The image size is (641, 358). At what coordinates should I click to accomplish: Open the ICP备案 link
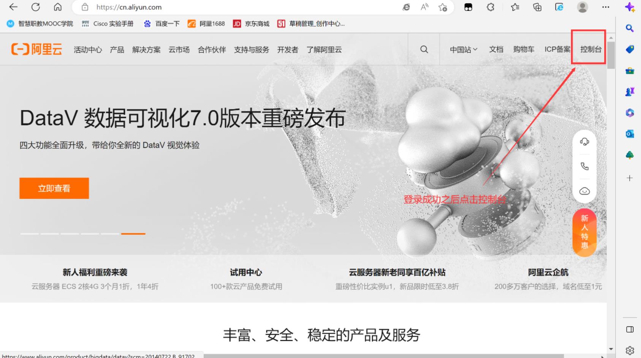coord(557,49)
